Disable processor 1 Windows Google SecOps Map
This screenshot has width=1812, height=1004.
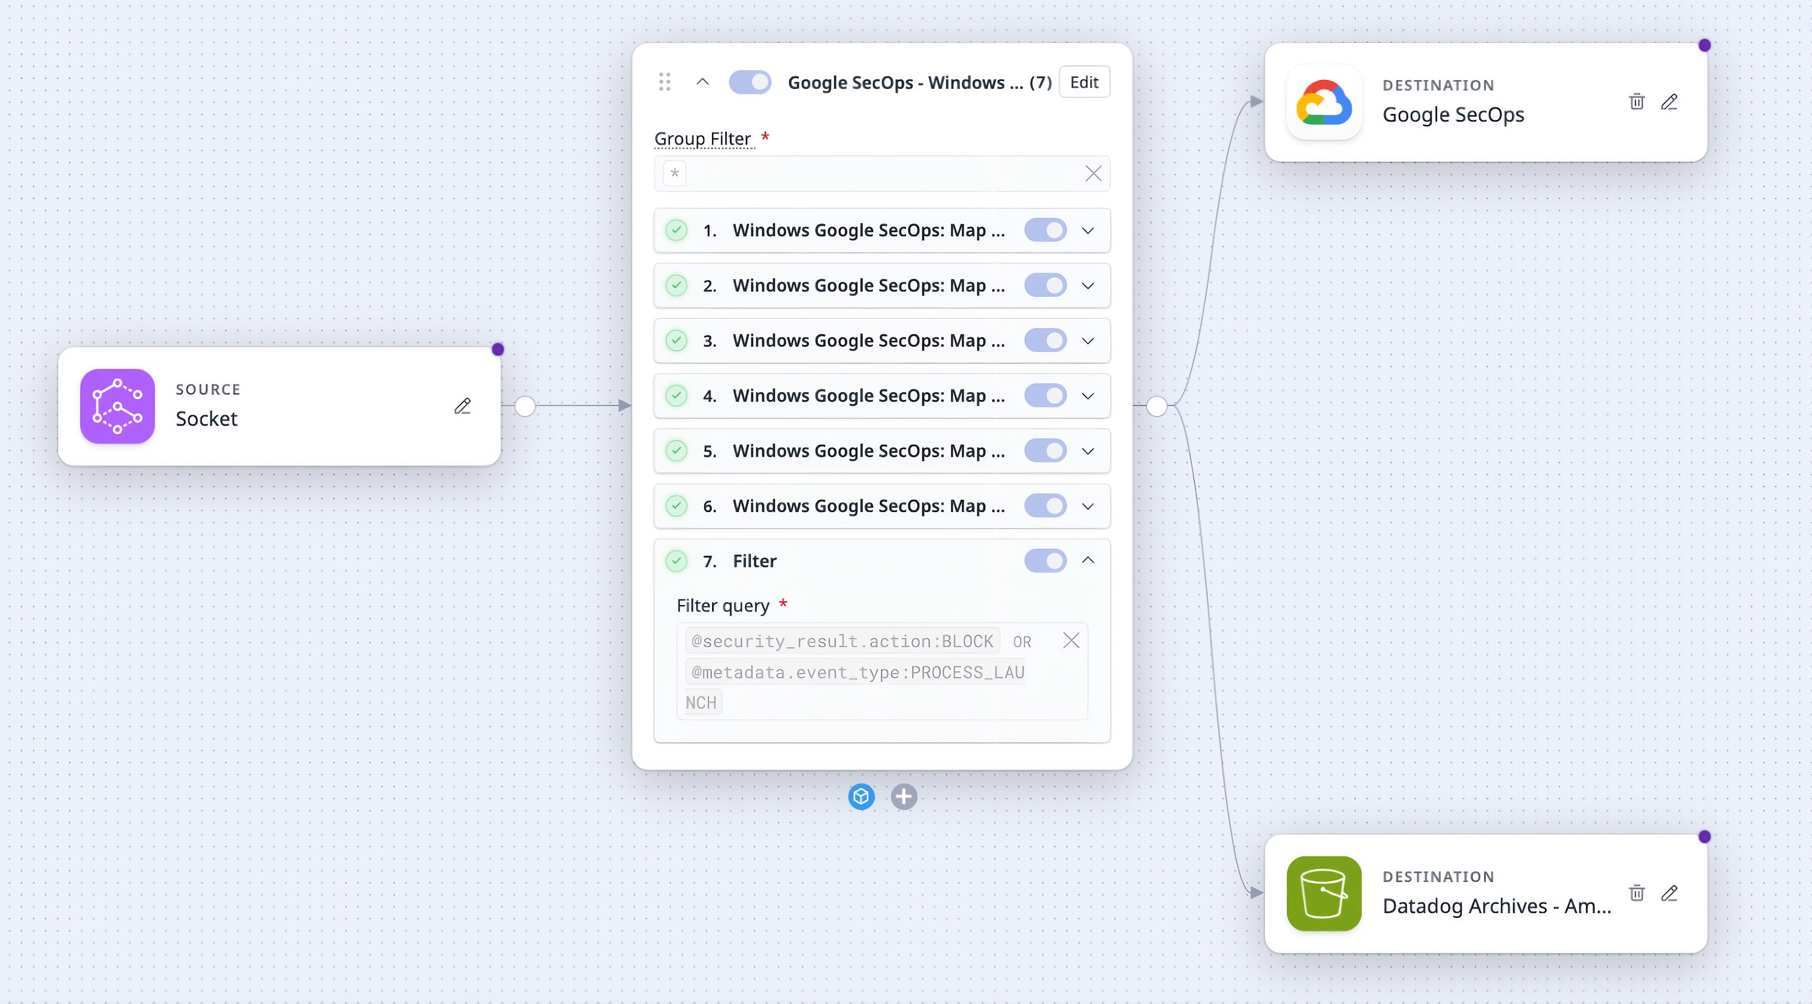[x=1044, y=230]
